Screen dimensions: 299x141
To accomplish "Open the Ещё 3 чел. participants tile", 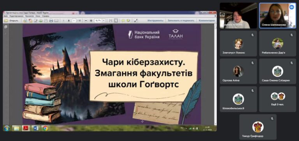I will (x=278, y=99).
